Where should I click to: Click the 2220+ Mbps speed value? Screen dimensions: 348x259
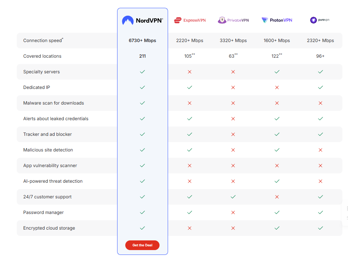coord(190,41)
